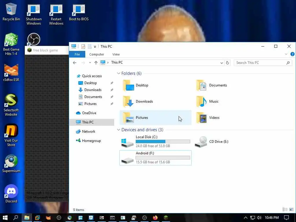This screenshot has width=296, height=222.
Task: Click the Search This PC field
Action: pos(263,63)
